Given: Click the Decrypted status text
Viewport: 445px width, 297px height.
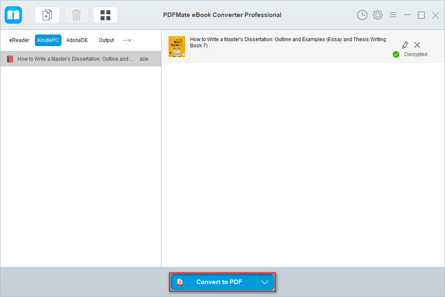Looking at the screenshot, I should [416, 54].
